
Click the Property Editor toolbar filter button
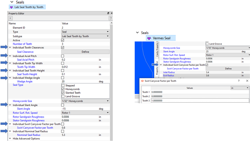10,18
